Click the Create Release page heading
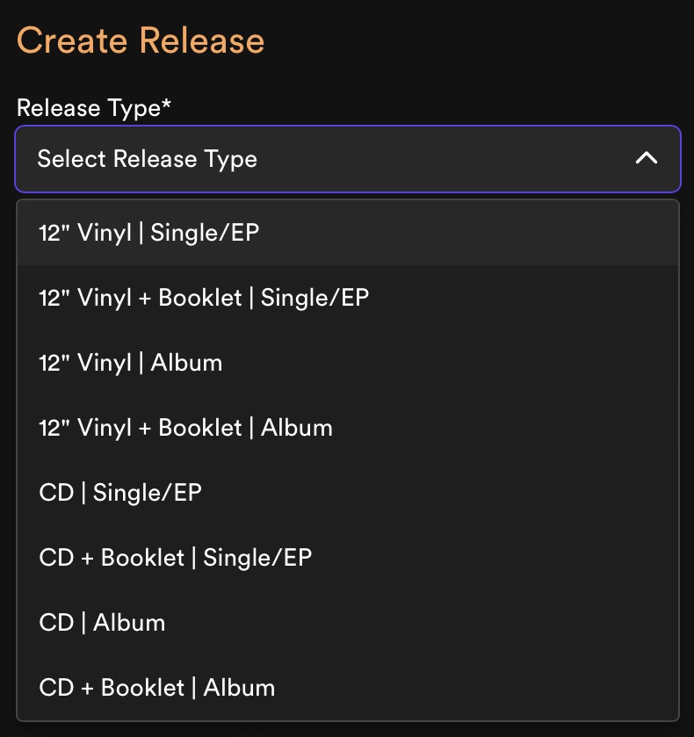This screenshot has width=694, height=737. pyautogui.click(x=141, y=40)
